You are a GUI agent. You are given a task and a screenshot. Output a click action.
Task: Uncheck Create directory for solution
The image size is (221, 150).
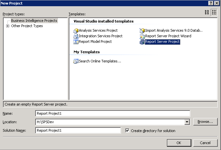[127, 130]
